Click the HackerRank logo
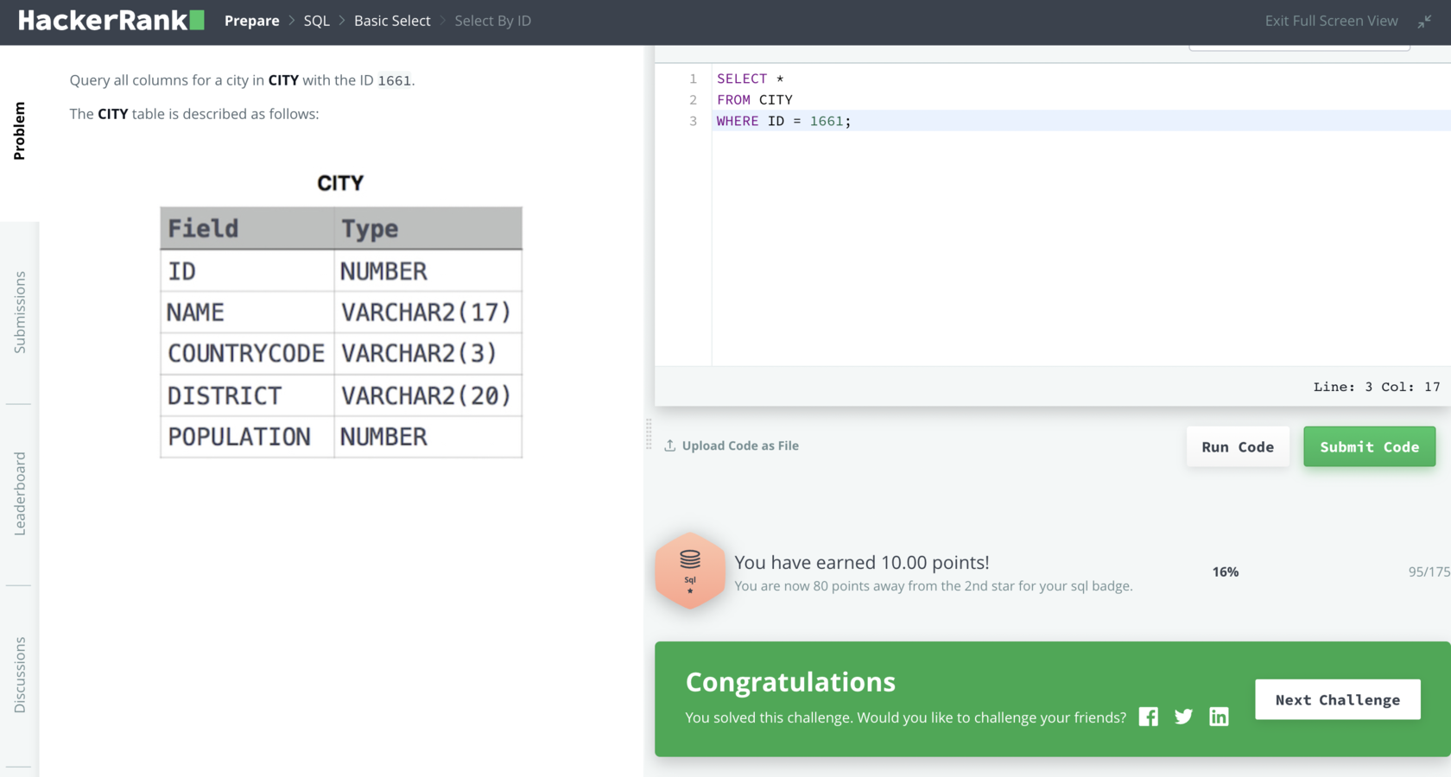The height and width of the screenshot is (777, 1451). tap(111, 21)
